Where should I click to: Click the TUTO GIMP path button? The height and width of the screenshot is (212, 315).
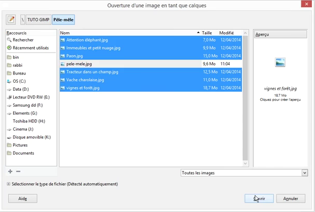(x=38, y=20)
